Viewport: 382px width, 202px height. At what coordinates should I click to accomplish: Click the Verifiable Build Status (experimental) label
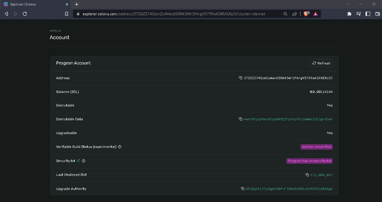click(x=86, y=147)
